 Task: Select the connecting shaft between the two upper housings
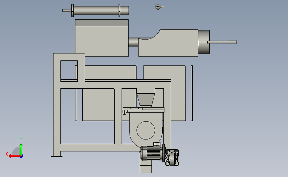pos(133,42)
